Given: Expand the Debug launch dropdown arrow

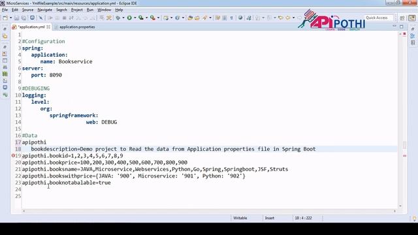Looking at the screenshot, I should coord(123,18).
